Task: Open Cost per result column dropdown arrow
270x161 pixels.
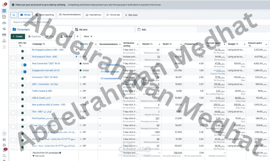Action: click(x=225, y=44)
